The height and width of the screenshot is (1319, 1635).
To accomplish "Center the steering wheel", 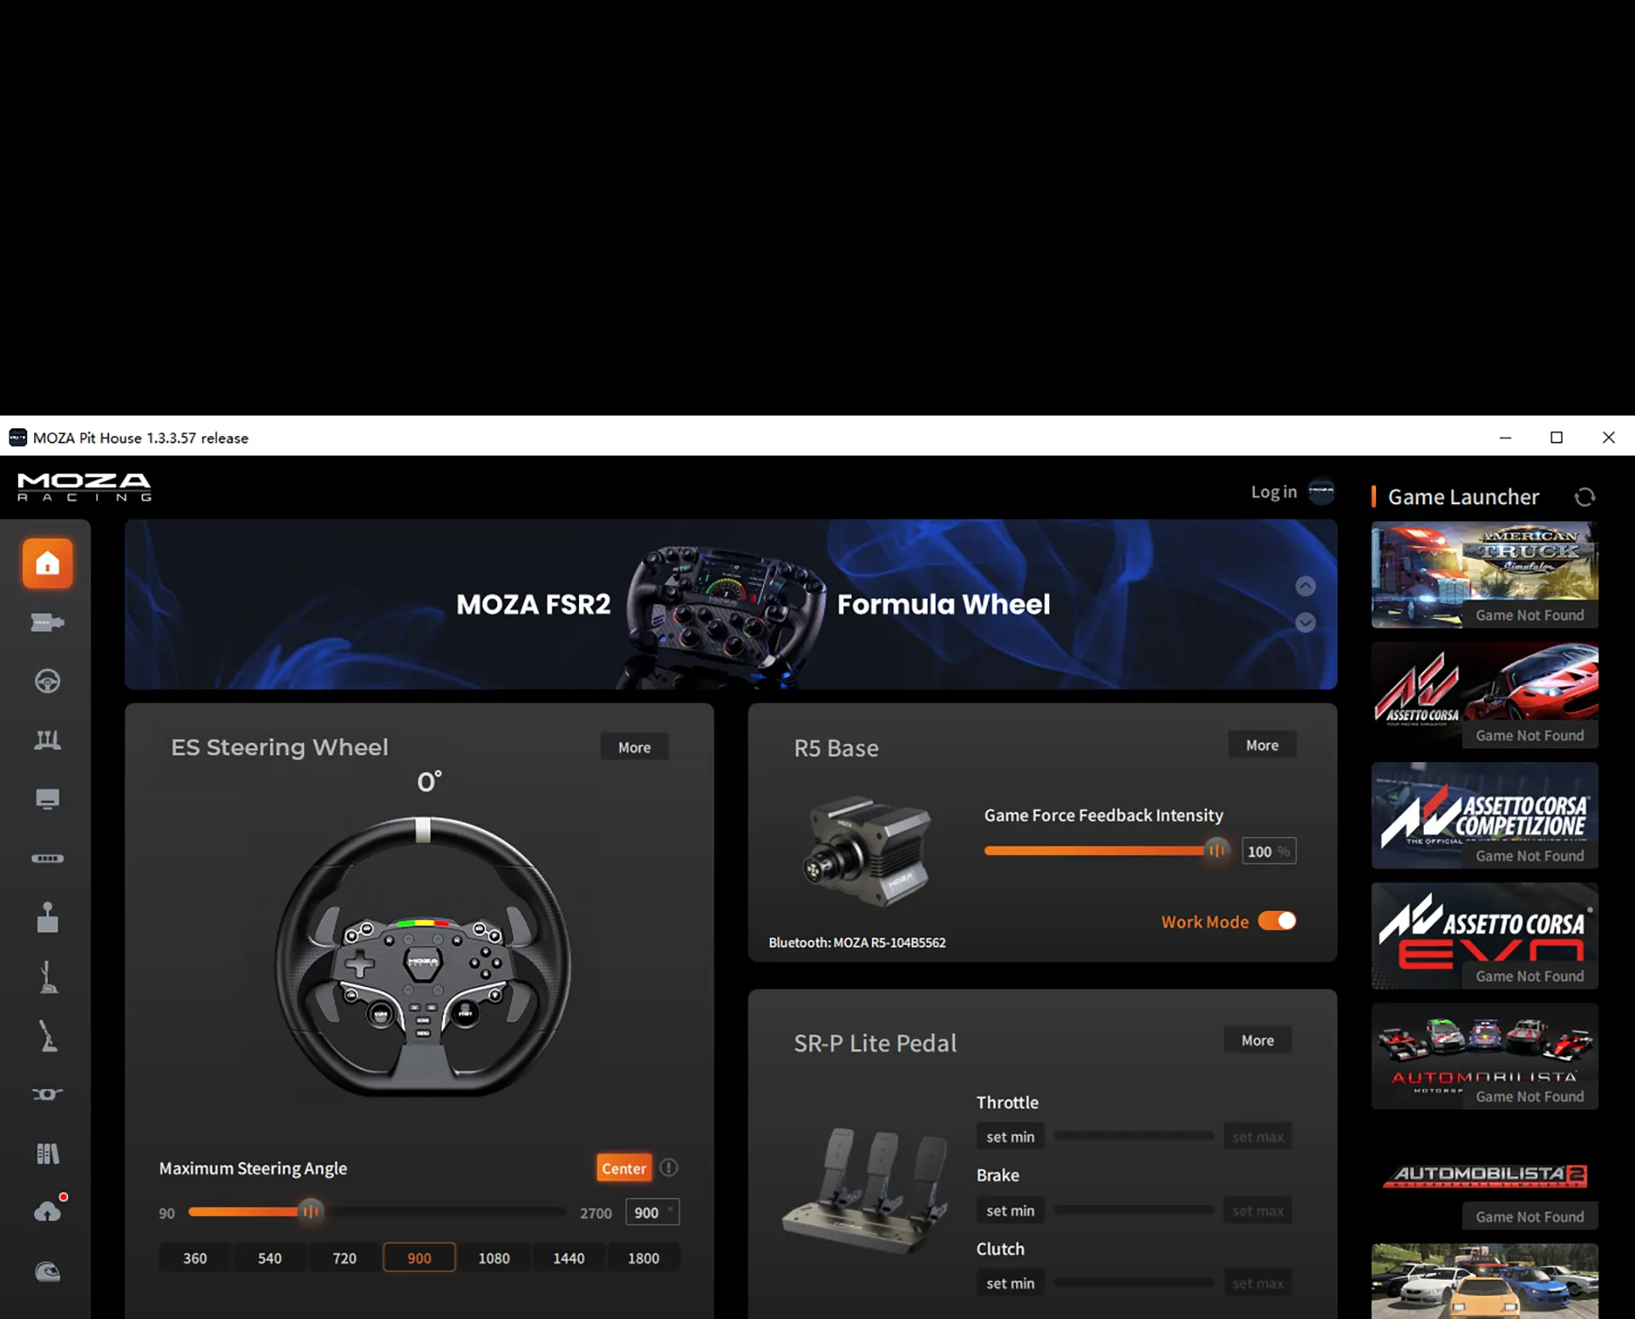I will [624, 1168].
